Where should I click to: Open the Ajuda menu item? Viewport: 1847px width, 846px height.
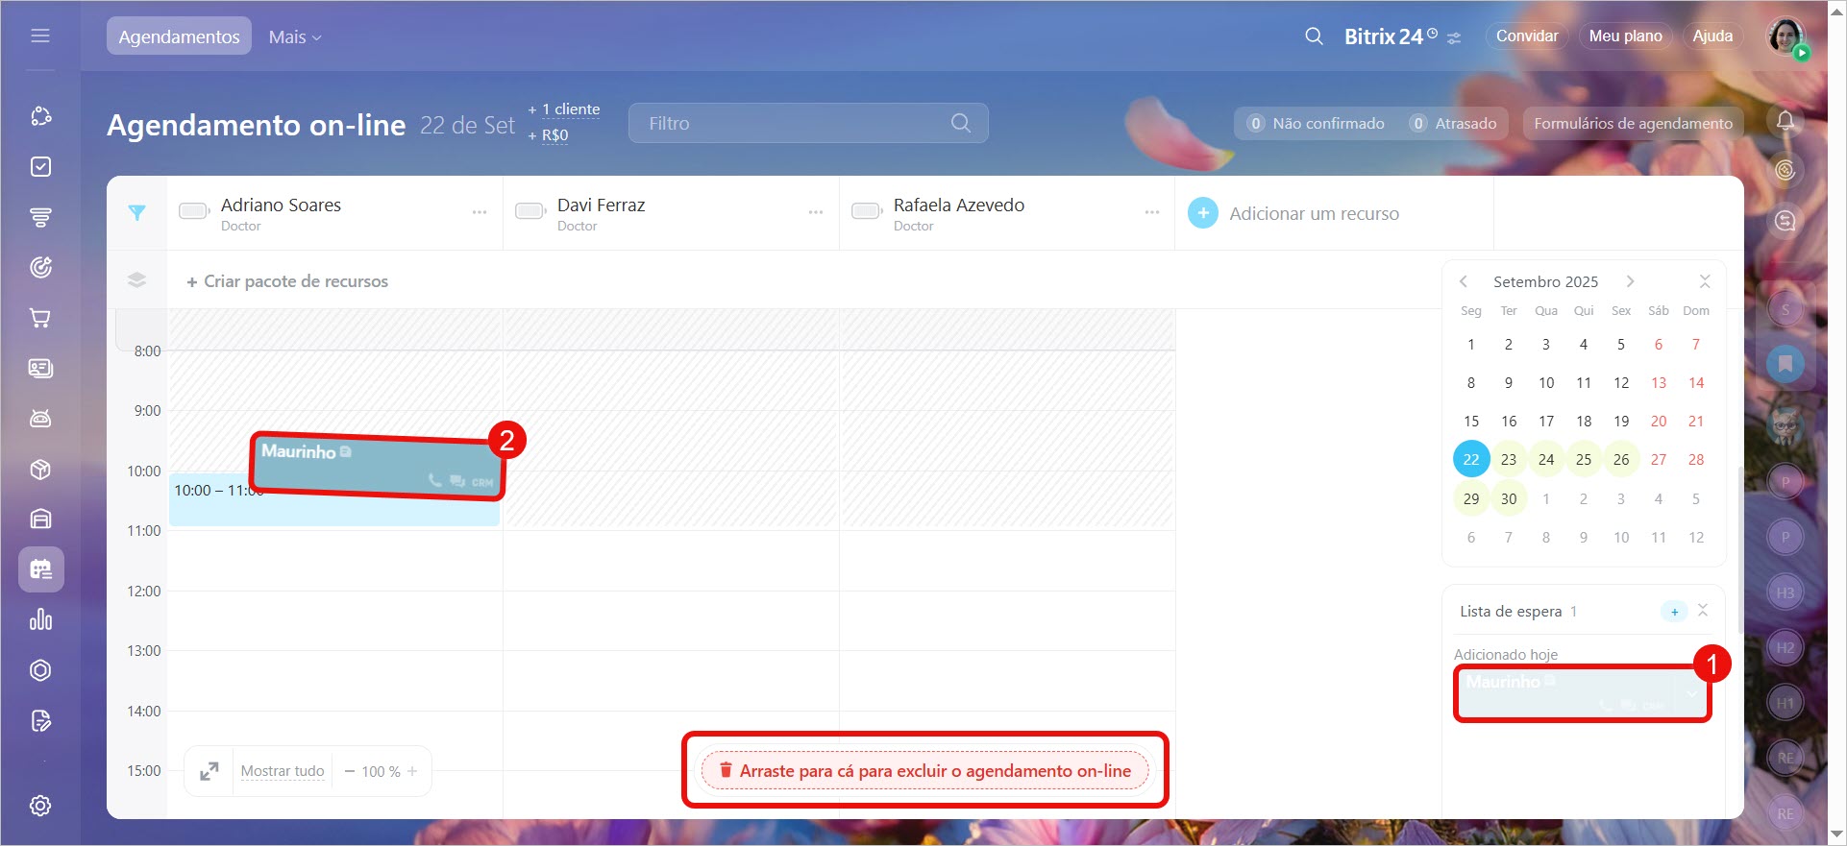tap(1712, 36)
